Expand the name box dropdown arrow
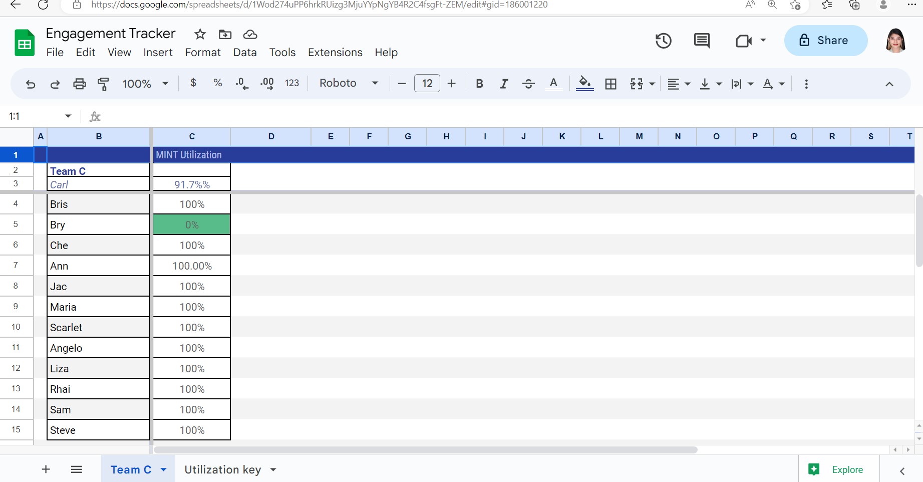923x482 pixels. tap(68, 116)
